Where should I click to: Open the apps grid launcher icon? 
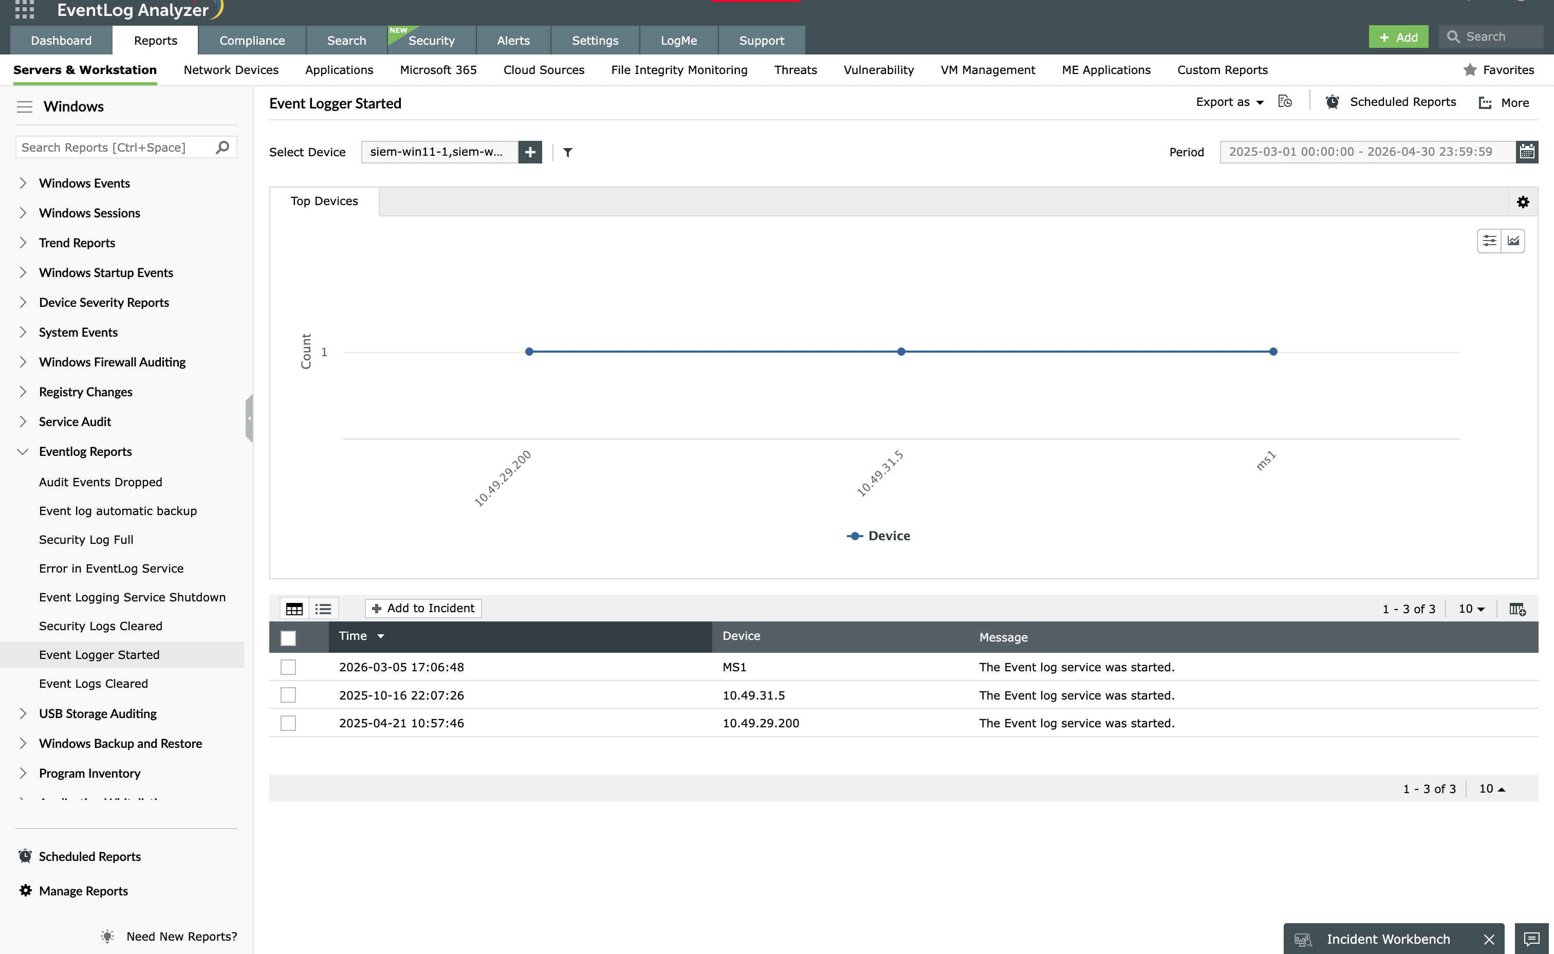24,9
